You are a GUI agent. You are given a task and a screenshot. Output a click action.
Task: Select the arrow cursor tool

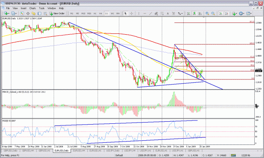point(125,14)
